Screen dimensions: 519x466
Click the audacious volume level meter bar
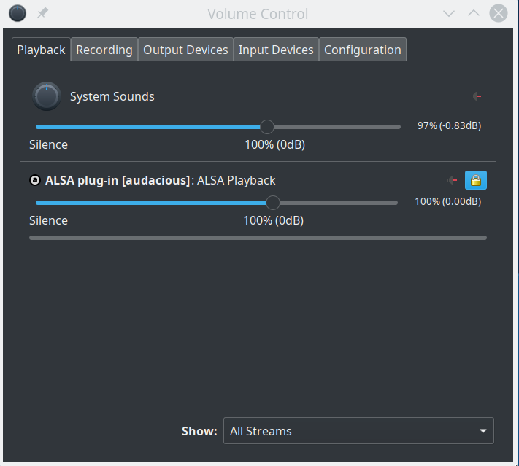click(258, 238)
